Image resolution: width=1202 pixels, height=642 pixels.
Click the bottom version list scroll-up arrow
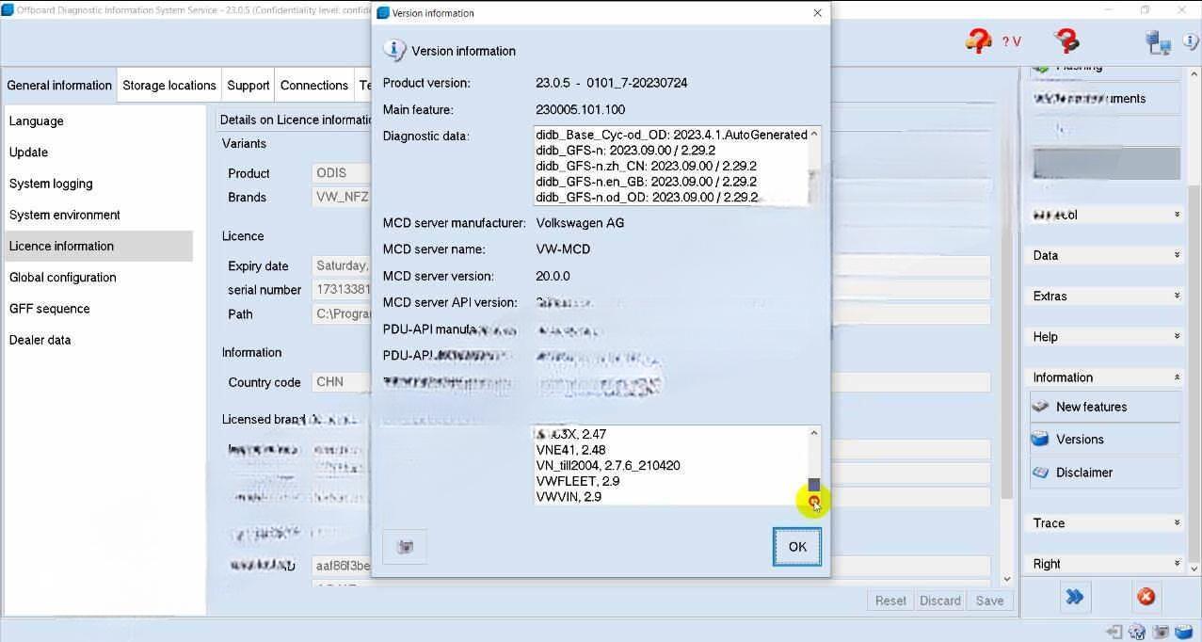(814, 432)
